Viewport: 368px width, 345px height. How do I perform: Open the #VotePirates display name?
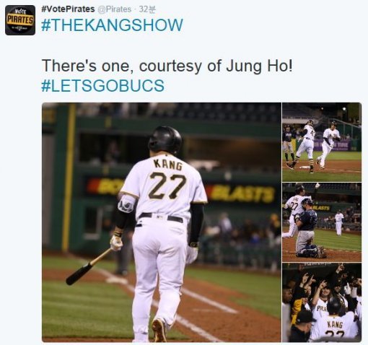[x=68, y=9]
